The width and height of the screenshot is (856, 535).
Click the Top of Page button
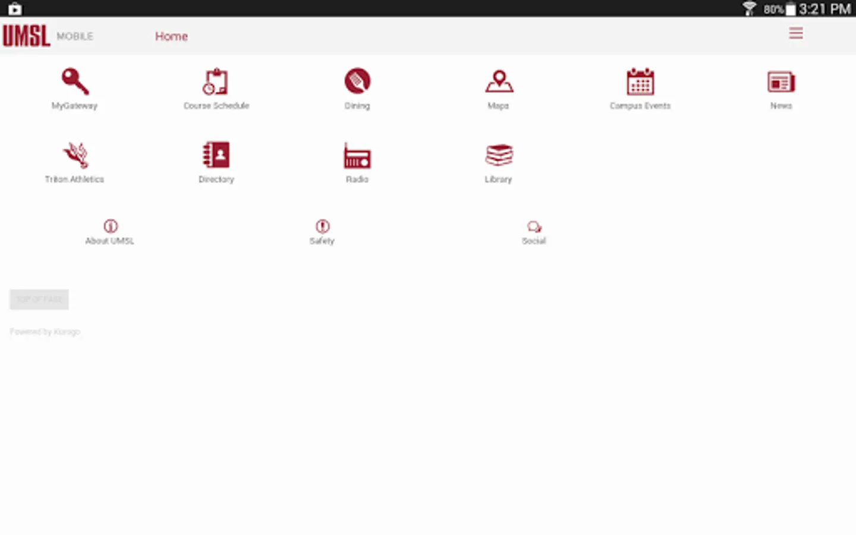(x=39, y=299)
